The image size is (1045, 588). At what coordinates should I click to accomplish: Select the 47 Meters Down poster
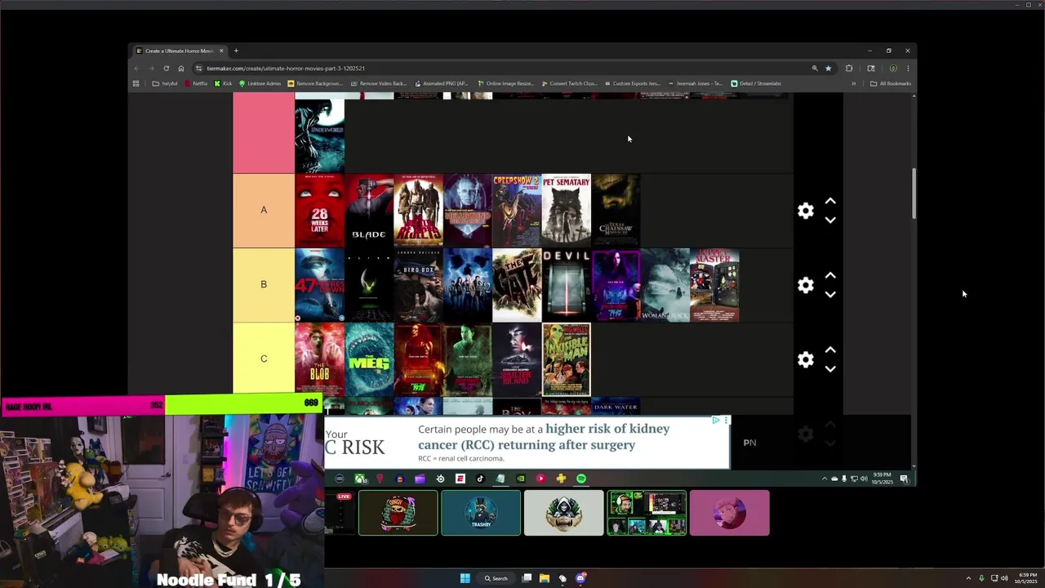click(x=319, y=285)
